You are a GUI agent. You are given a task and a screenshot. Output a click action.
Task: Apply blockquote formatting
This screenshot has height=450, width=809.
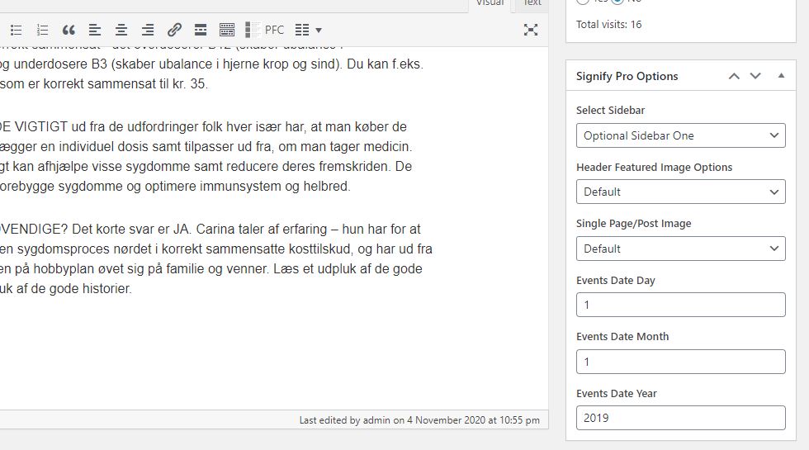pos(69,30)
